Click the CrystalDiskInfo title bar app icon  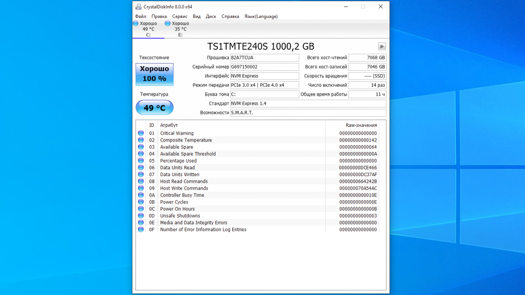point(138,7)
